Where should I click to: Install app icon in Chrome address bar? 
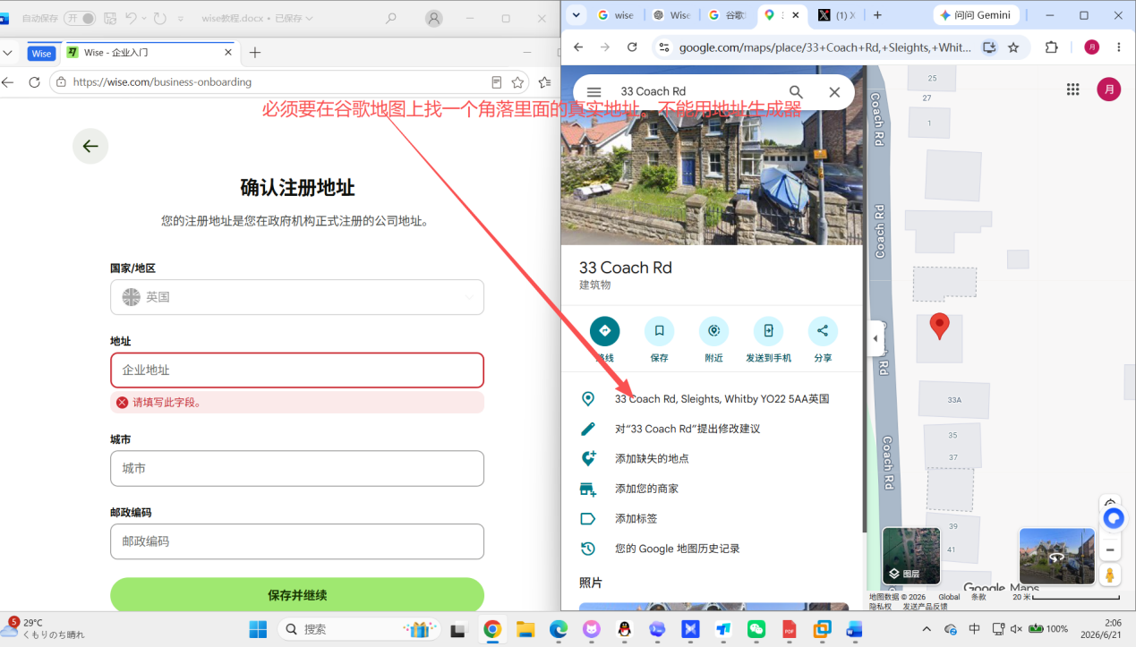(989, 47)
